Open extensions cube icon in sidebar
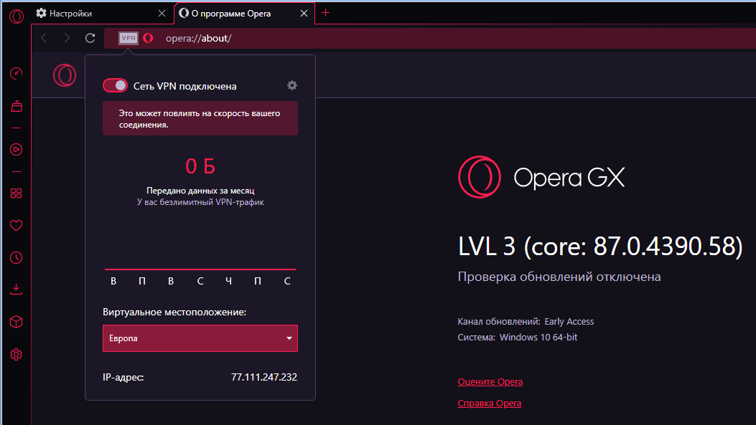 [17, 322]
